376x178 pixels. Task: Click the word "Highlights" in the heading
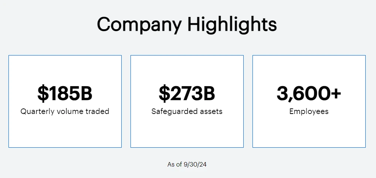(232, 25)
